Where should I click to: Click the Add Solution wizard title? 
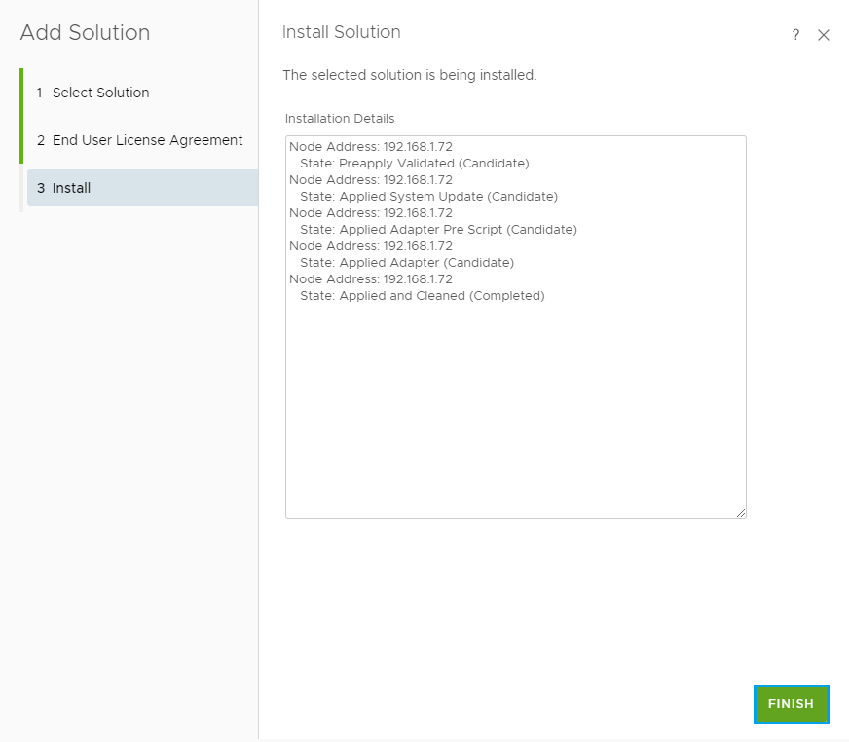pos(85,32)
